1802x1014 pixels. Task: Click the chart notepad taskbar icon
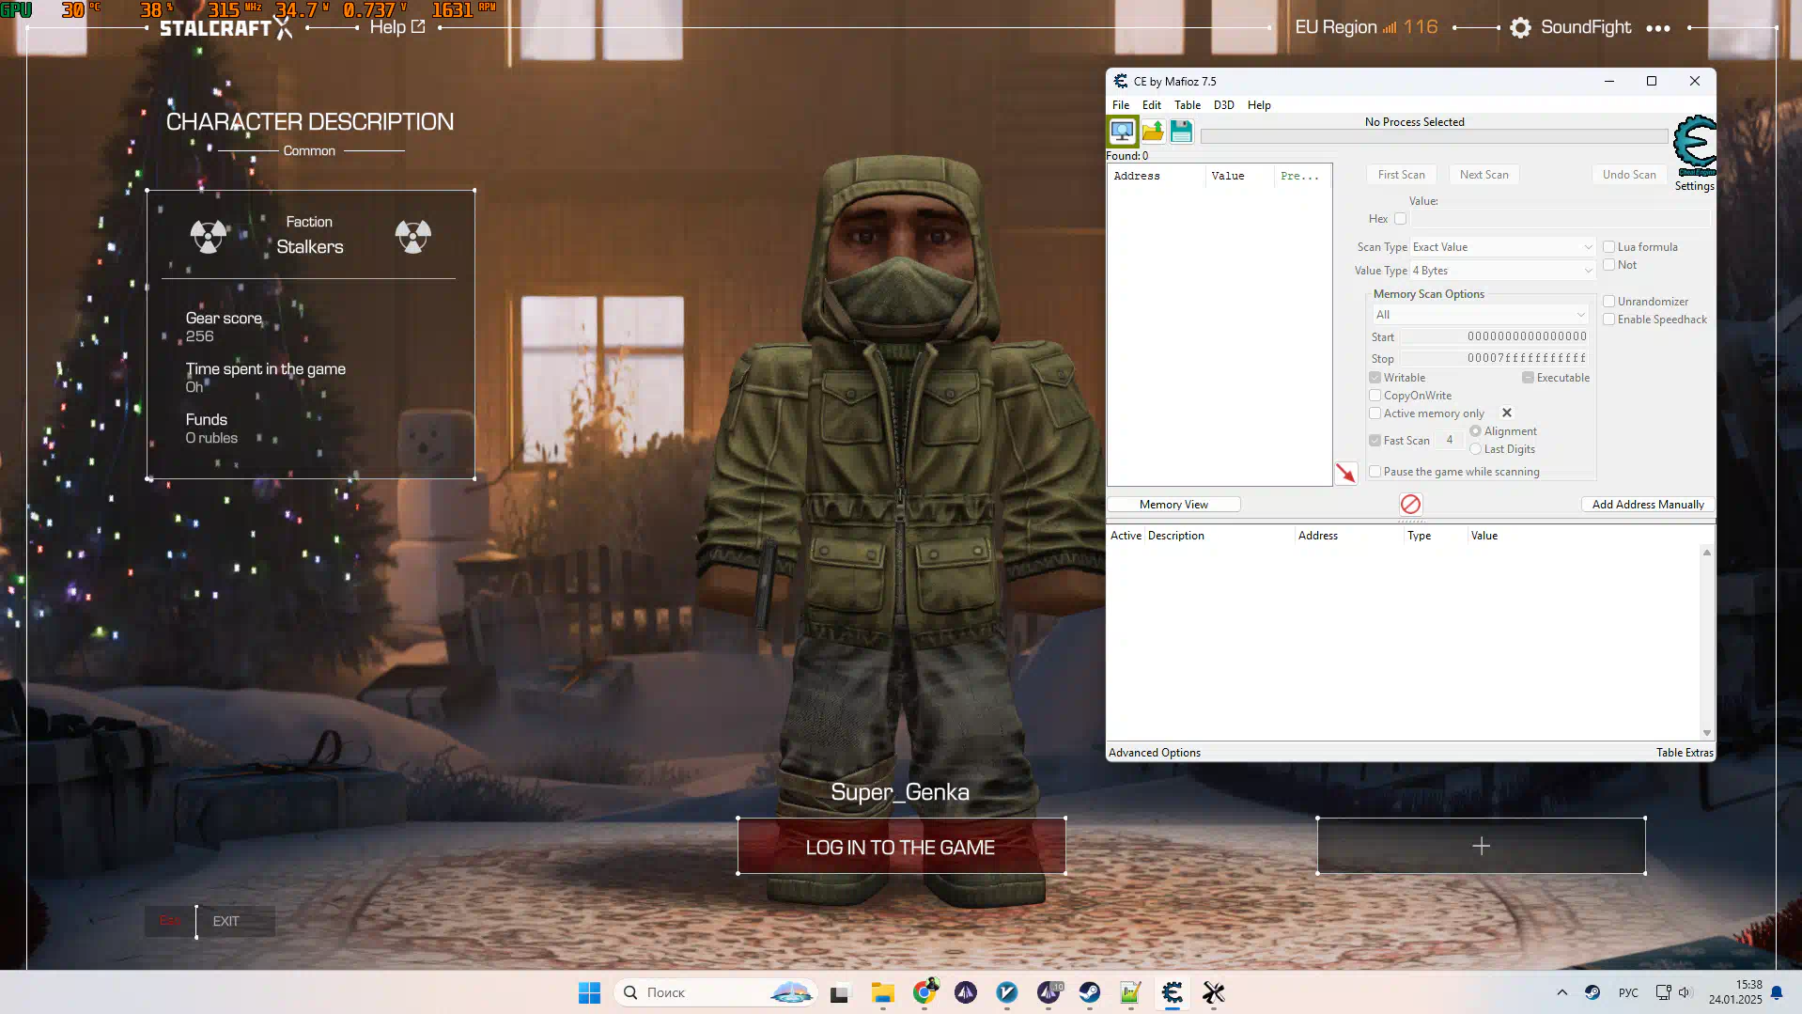coord(1130,992)
